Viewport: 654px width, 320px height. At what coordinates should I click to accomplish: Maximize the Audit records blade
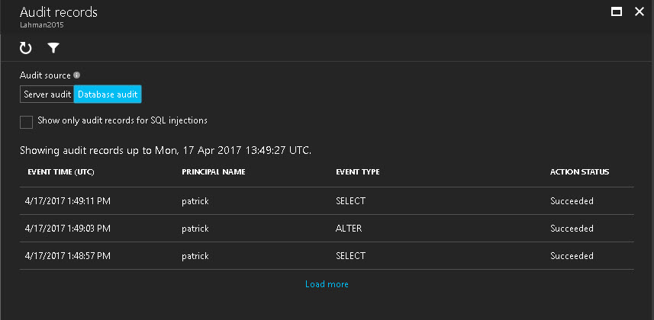tap(617, 11)
